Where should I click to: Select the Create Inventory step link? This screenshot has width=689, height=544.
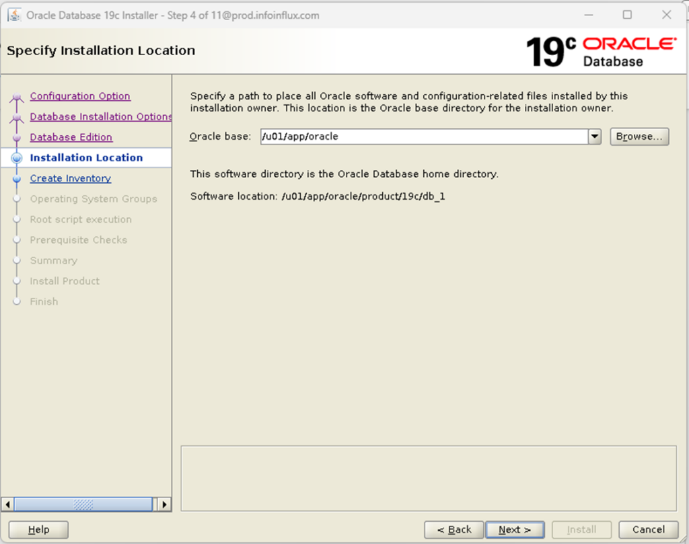coord(70,178)
